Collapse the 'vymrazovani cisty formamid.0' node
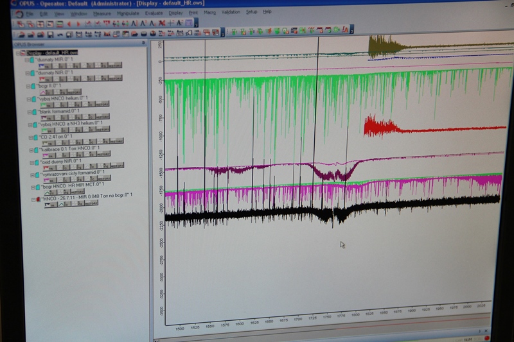Image resolution: width=514 pixels, height=342 pixels. click(x=33, y=175)
